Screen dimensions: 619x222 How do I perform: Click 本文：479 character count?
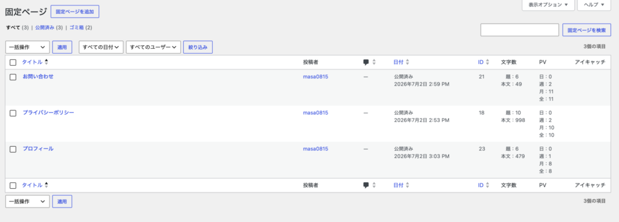pyautogui.click(x=513, y=157)
